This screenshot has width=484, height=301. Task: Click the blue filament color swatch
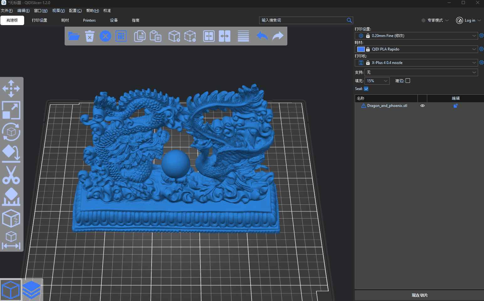pyautogui.click(x=361, y=49)
